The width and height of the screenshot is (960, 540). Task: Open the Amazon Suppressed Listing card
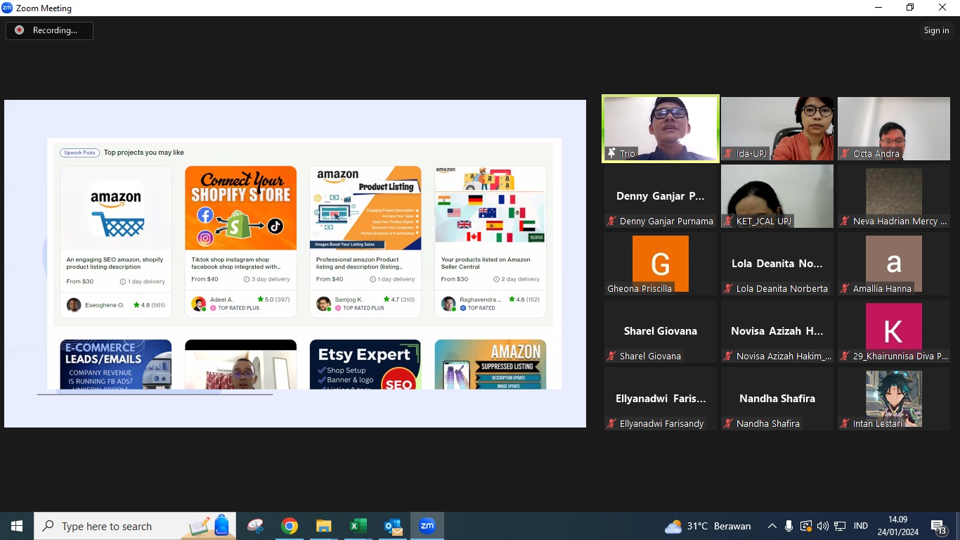coord(491,364)
